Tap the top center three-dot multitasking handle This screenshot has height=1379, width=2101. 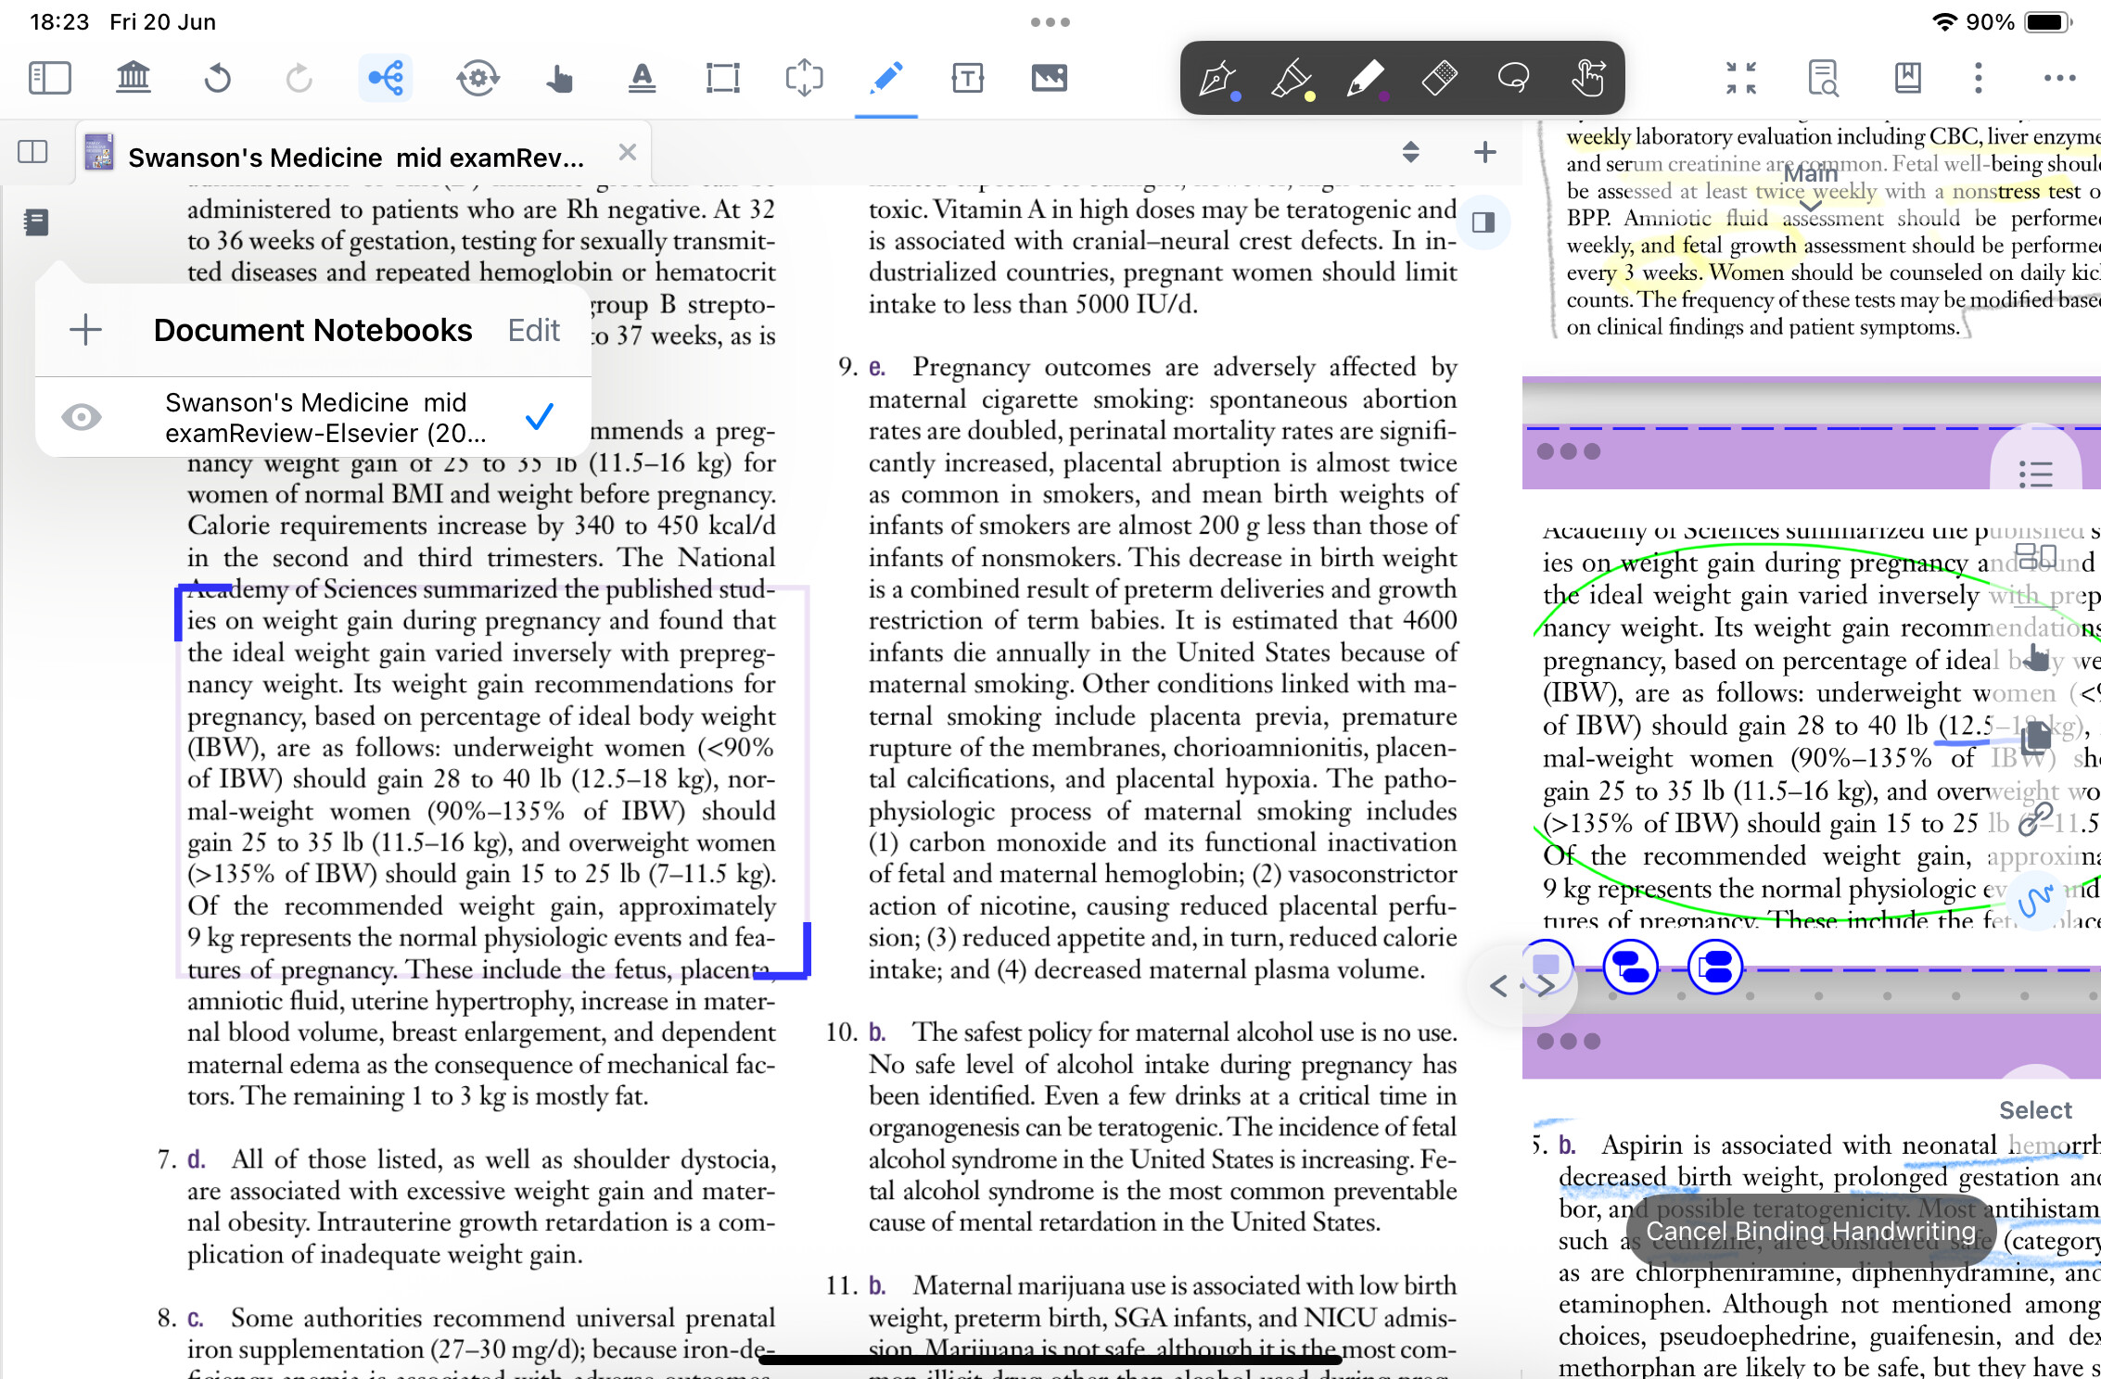(x=1050, y=22)
